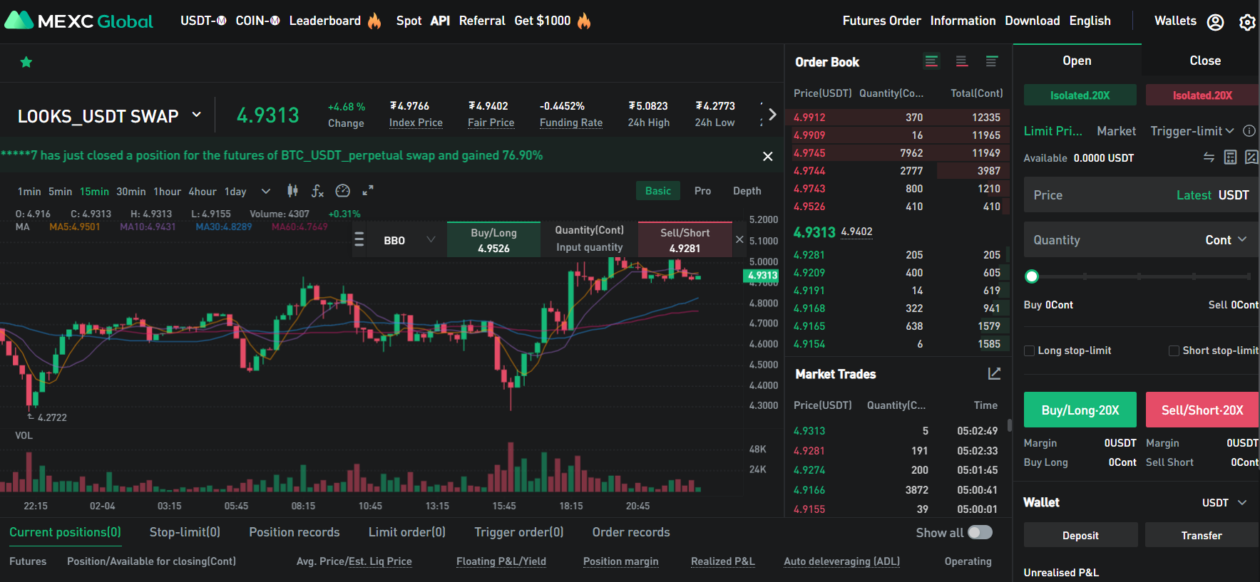
Task: Open the BBO order type dropdown
Action: [x=409, y=240]
